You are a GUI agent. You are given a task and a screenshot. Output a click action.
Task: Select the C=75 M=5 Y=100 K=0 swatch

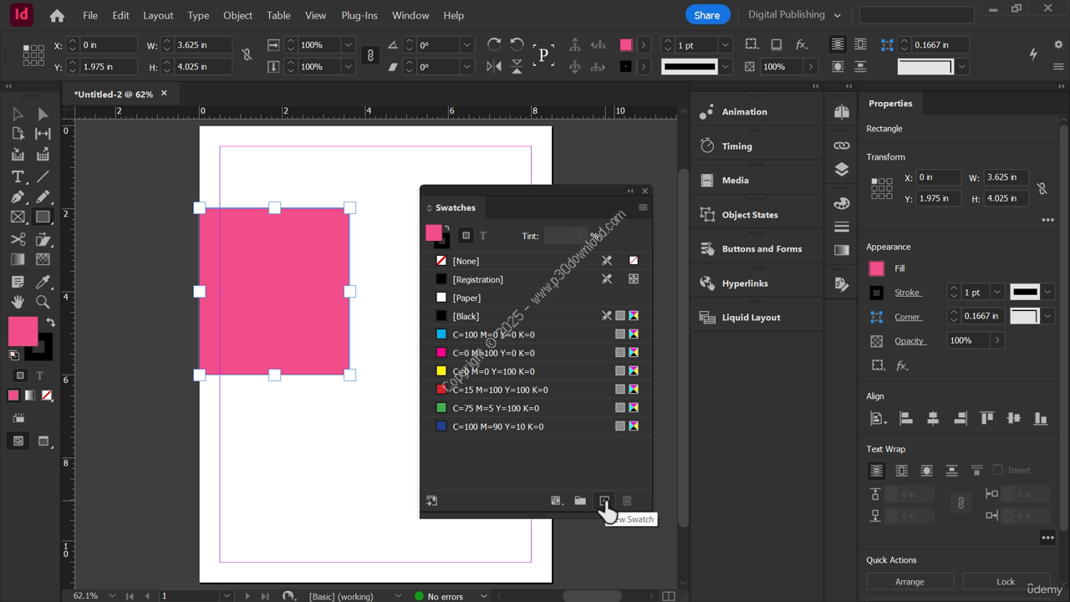point(497,408)
